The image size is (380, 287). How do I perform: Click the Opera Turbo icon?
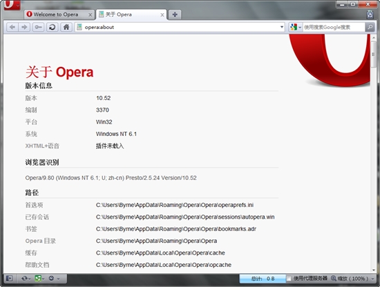51,279
